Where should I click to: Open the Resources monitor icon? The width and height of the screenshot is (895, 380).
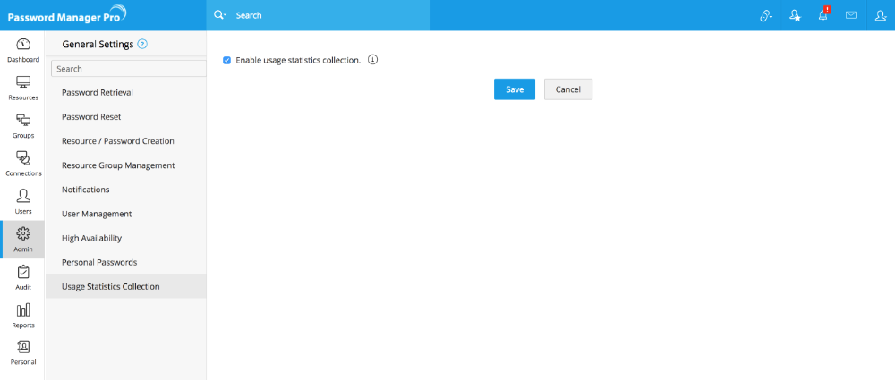tap(23, 83)
